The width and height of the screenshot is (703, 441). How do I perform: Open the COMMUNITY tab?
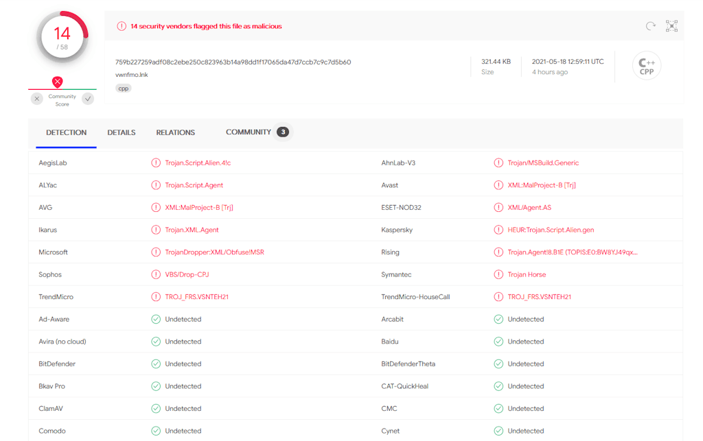point(249,132)
